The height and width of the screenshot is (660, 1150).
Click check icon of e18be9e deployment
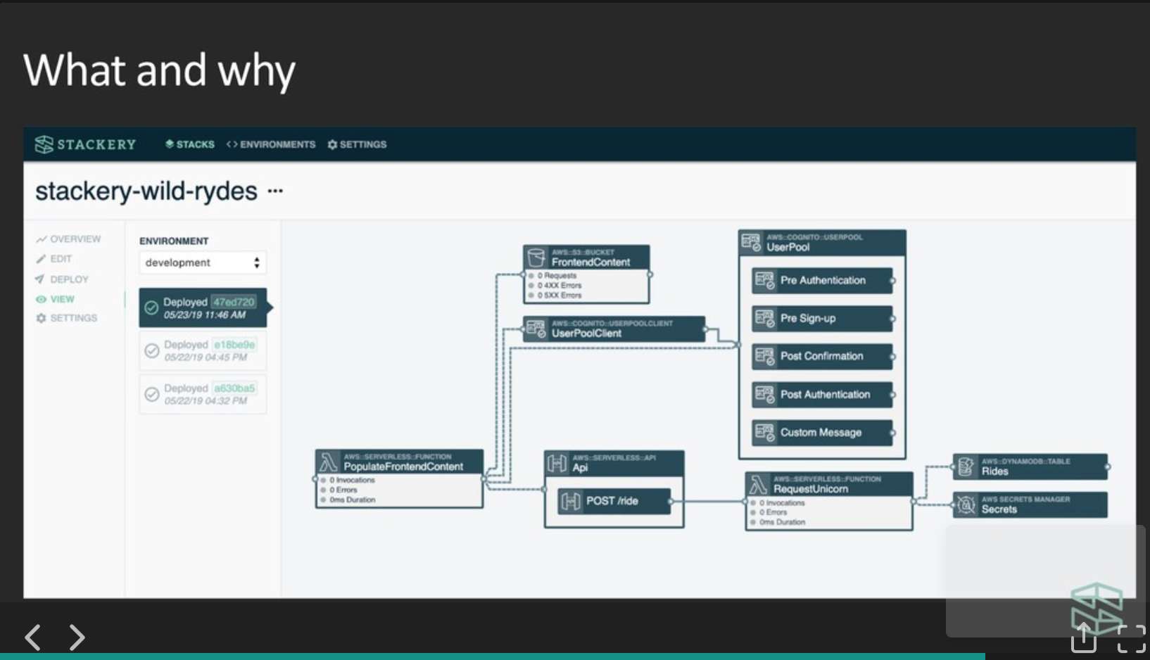(151, 350)
